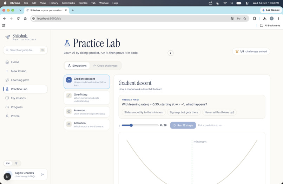283x184 pixels.
Task: Expand the Chrome tab search chevron
Action: (x=20, y=10)
